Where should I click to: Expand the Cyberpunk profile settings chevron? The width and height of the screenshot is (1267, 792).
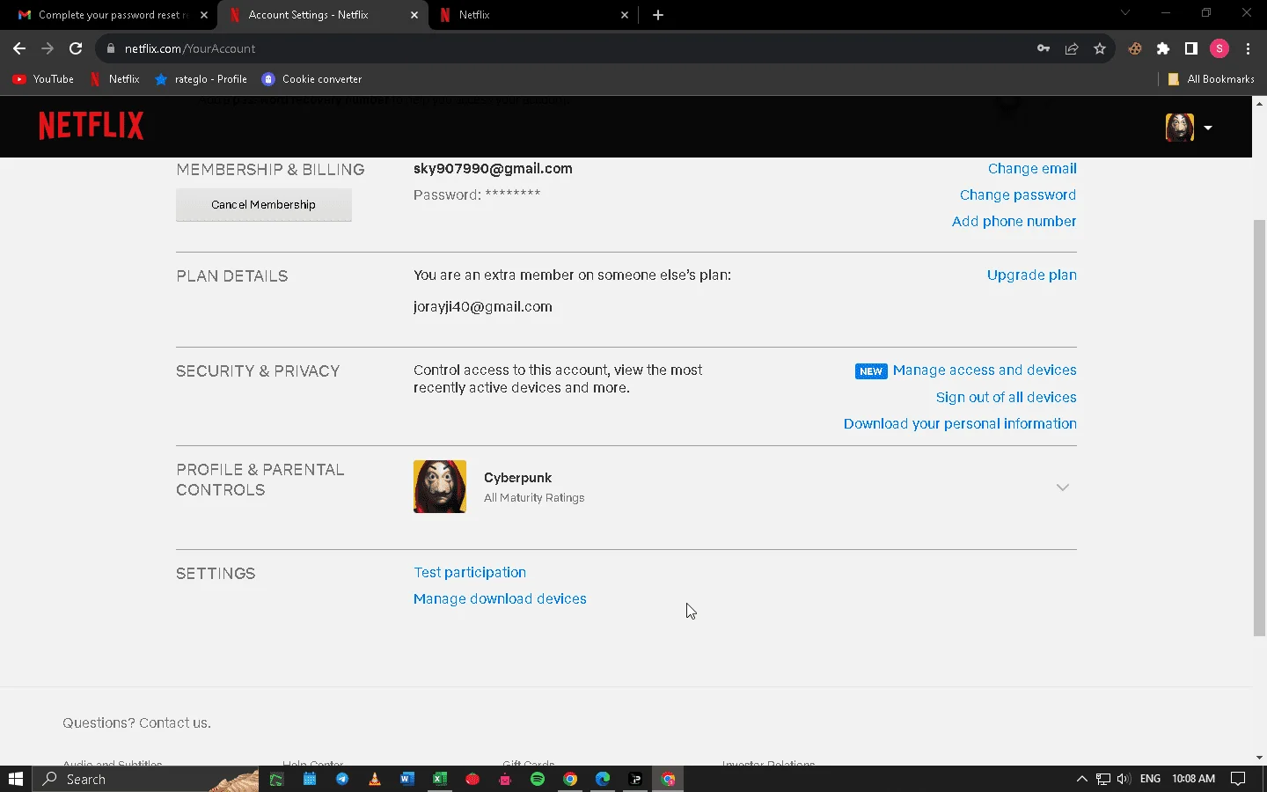point(1063,488)
